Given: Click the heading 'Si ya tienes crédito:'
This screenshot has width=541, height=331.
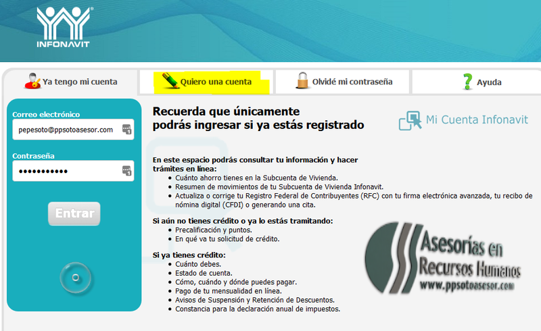Looking at the screenshot, I should [189, 255].
